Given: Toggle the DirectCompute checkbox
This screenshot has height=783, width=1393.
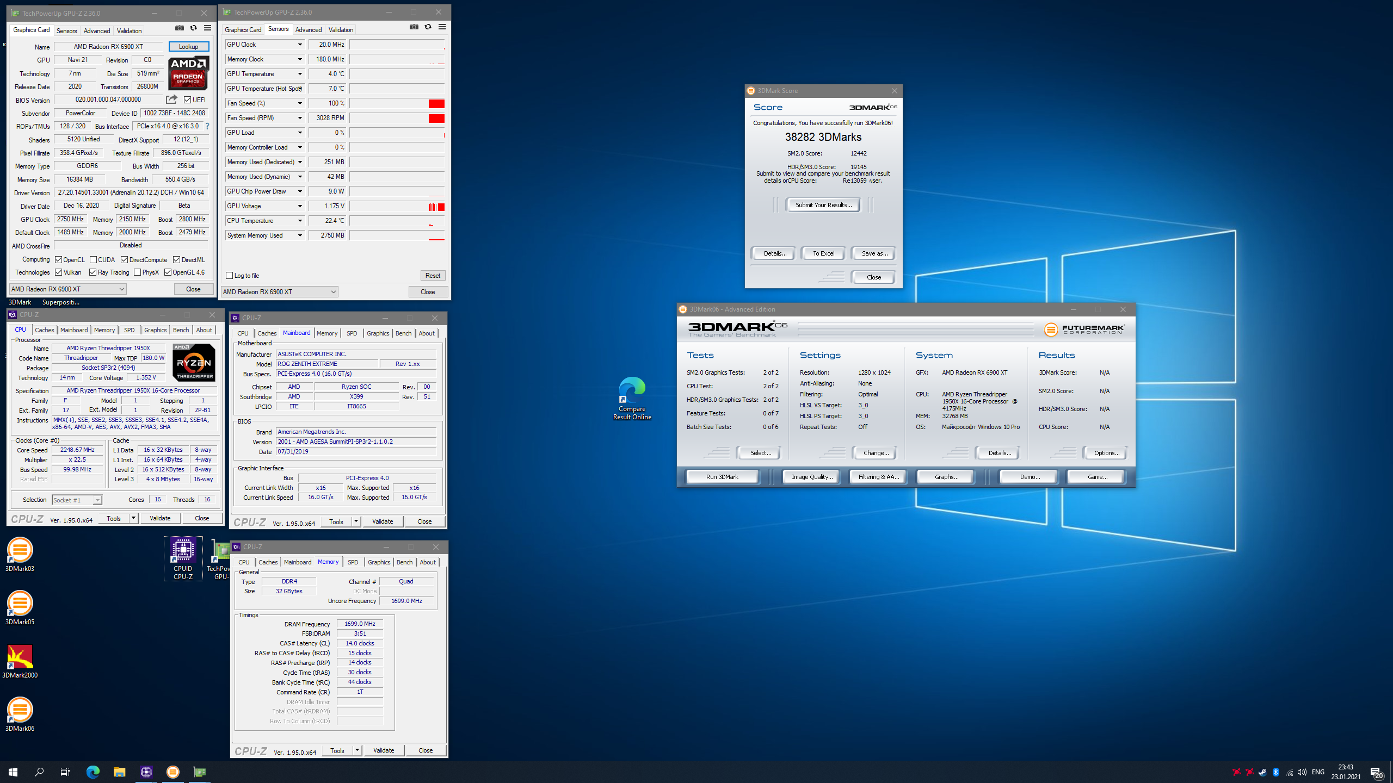Looking at the screenshot, I should 124,260.
